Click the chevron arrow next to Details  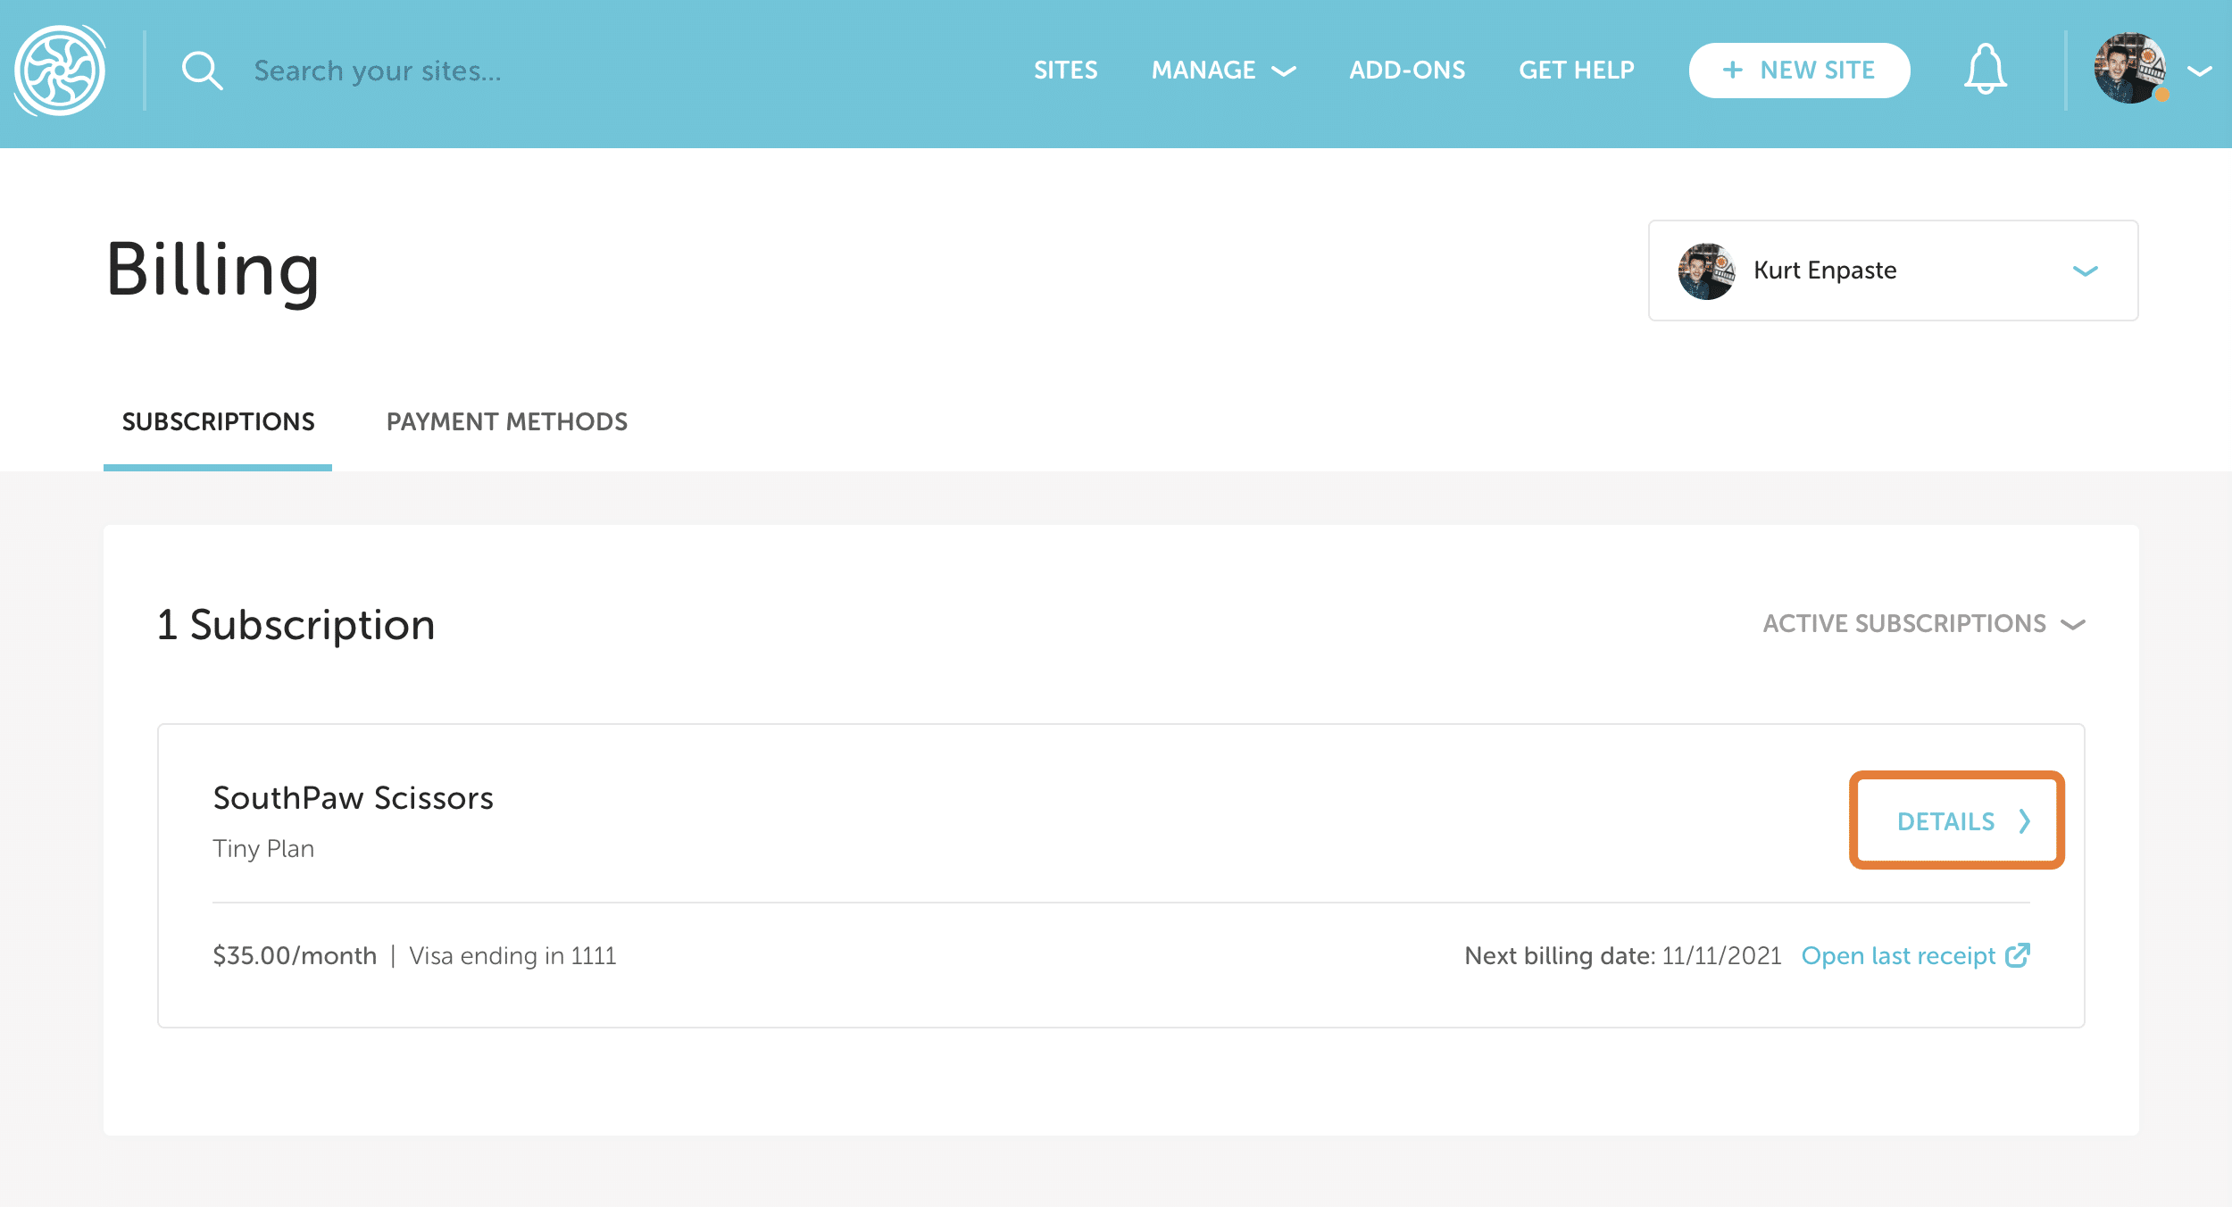(2025, 821)
